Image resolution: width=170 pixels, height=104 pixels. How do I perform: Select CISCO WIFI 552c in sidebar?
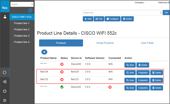(22, 17)
